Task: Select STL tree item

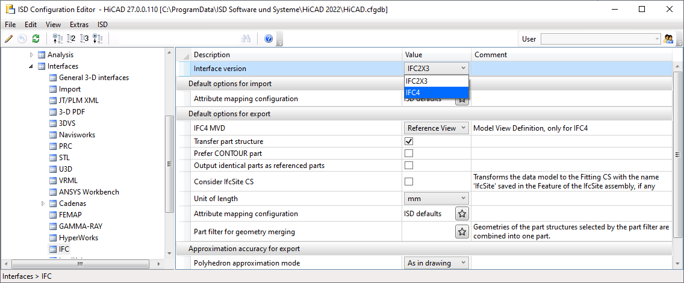Action: coord(64,157)
